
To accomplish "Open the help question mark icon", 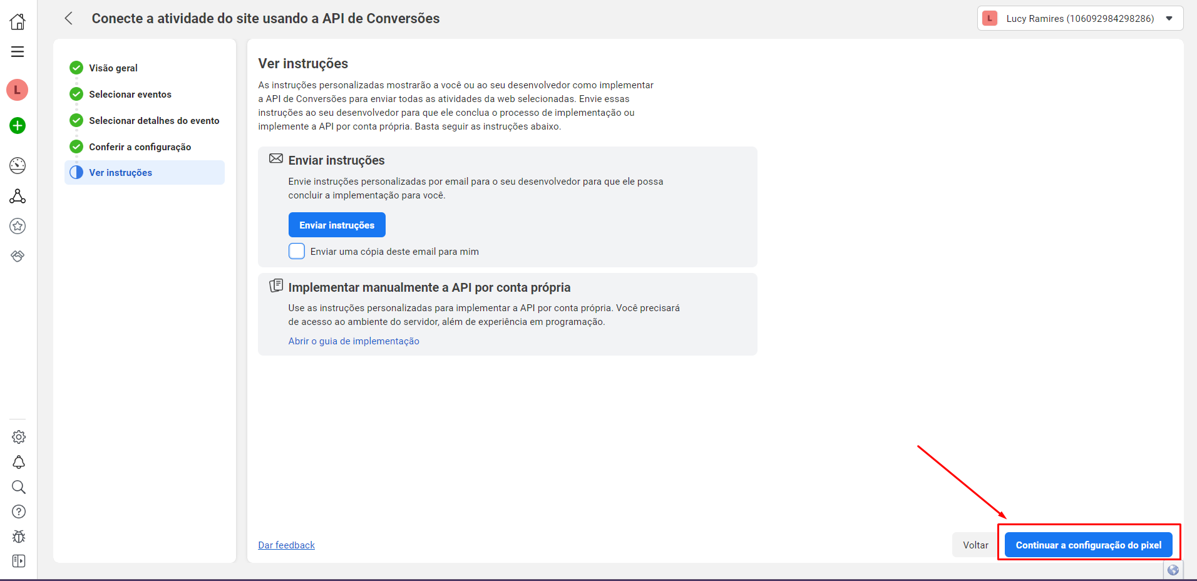I will (x=19, y=512).
